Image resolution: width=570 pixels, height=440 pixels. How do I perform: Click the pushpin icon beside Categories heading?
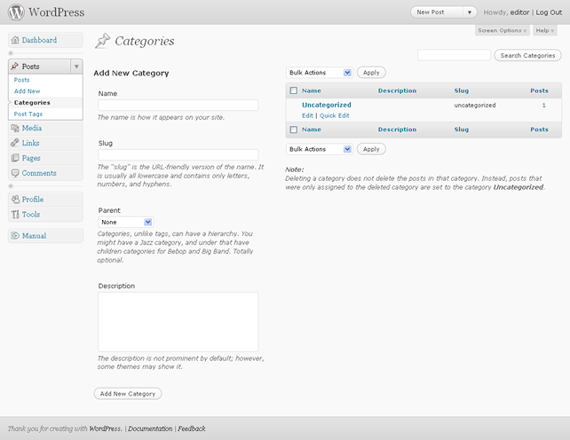click(102, 41)
